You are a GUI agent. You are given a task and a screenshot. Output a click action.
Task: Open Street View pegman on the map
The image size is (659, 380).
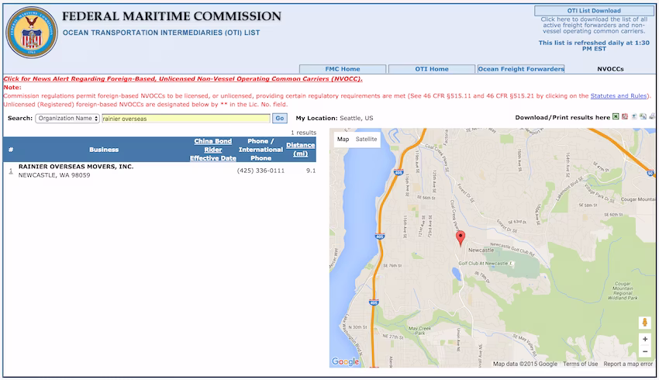(x=644, y=323)
